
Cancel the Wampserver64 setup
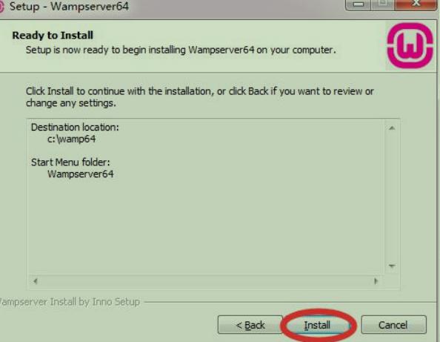pyautogui.click(x=393, y=325)
